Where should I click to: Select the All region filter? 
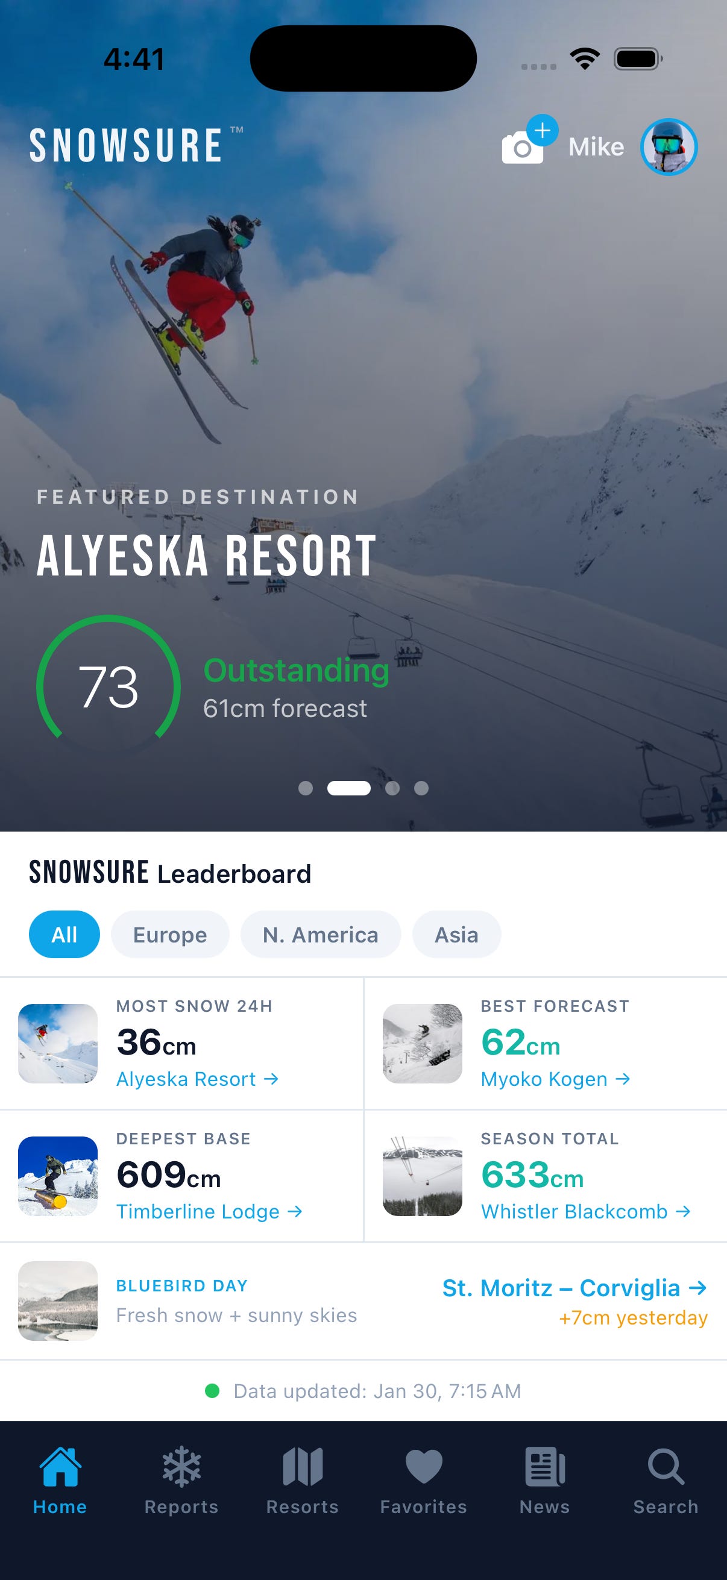(65, 934)
